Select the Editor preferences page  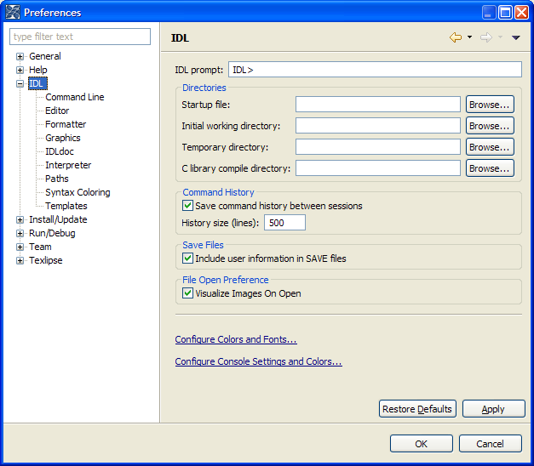point(57,111)
